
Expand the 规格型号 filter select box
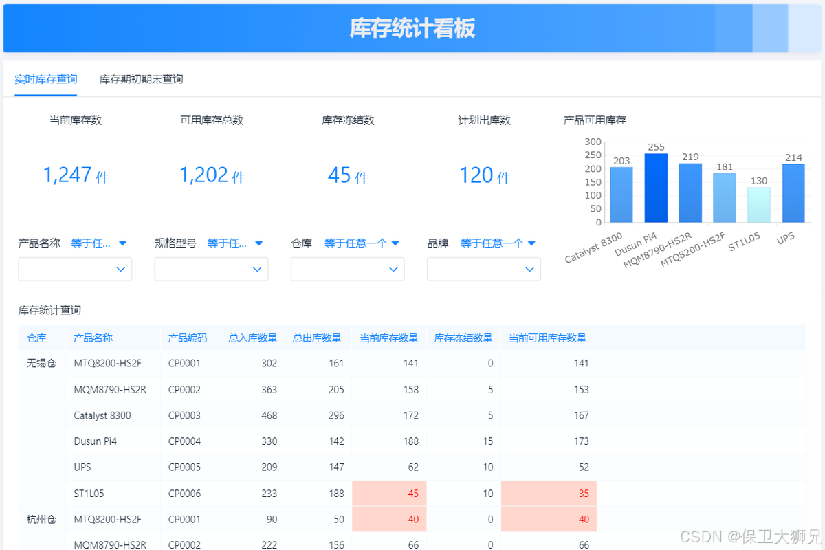211,269
